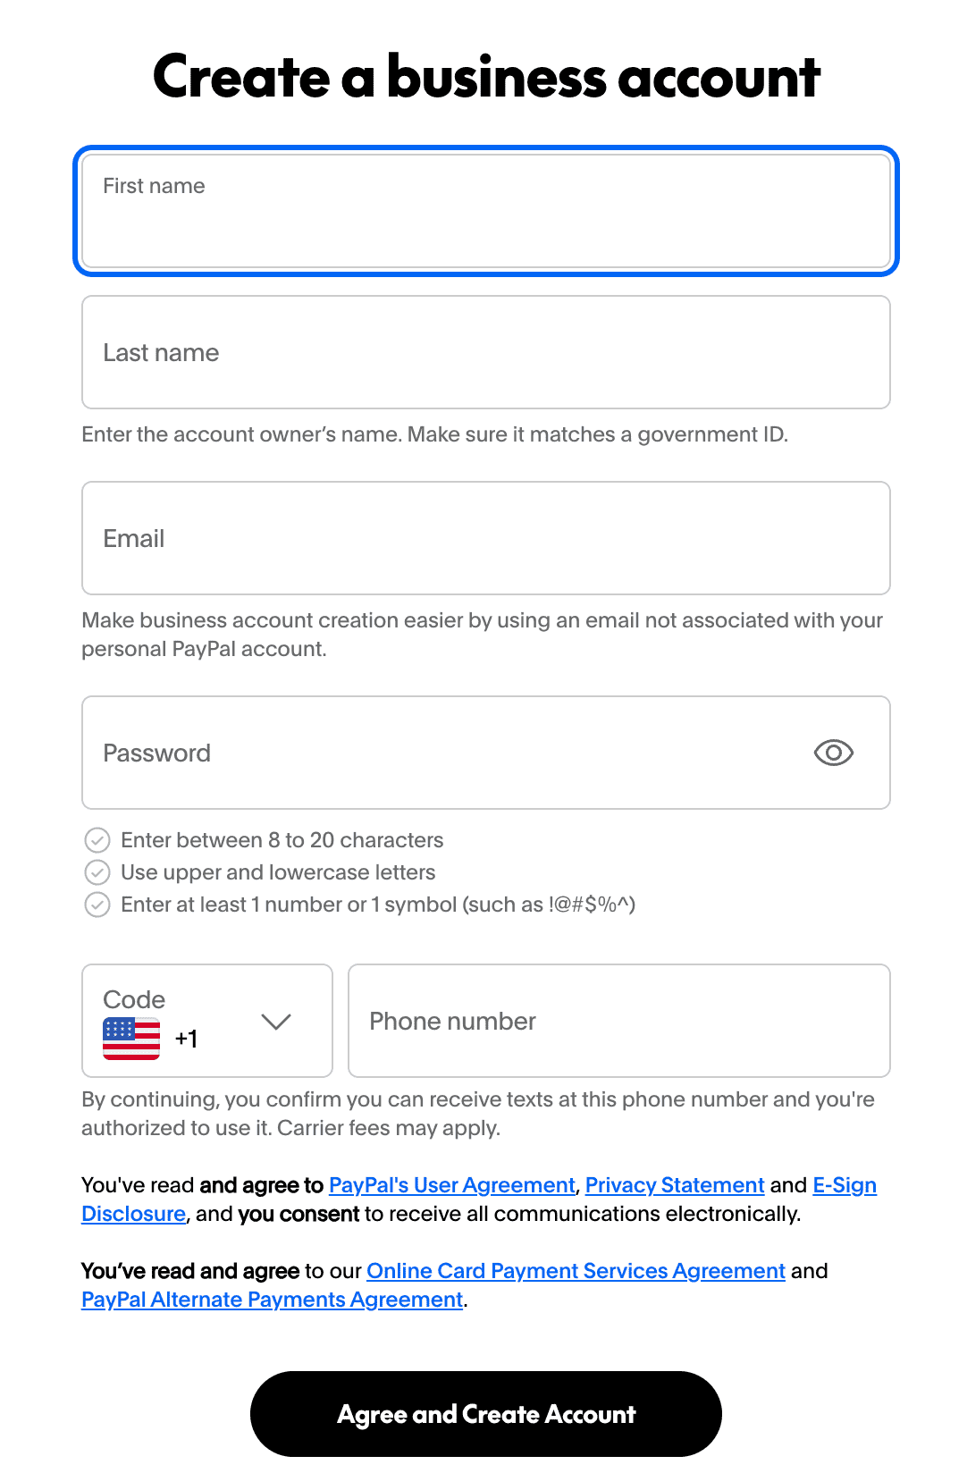The image size is (967, 1473).
Task: Open the Privacy Statement link
Action: pyautogui.click(x=675, y=1185)
